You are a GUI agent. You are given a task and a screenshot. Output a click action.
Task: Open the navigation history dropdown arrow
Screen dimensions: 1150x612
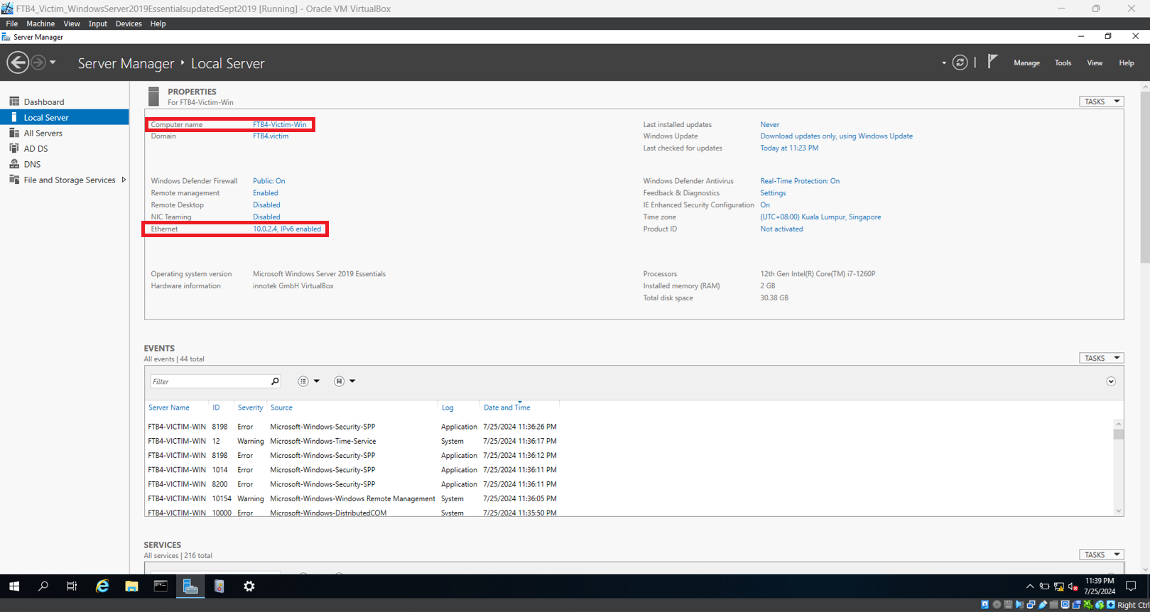click(x=53, y=62)
